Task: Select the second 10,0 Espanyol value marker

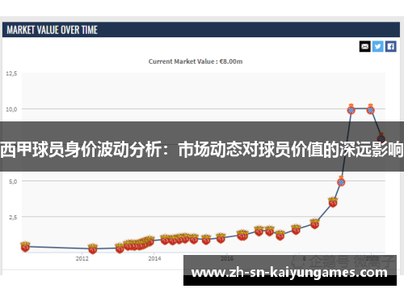Action: click(x=371, y=109)
